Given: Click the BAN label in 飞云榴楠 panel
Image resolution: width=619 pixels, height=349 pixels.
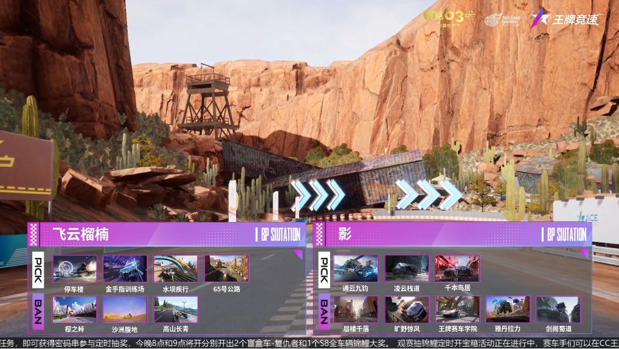Looking at the screenshot, I should (x=38, y=311).
